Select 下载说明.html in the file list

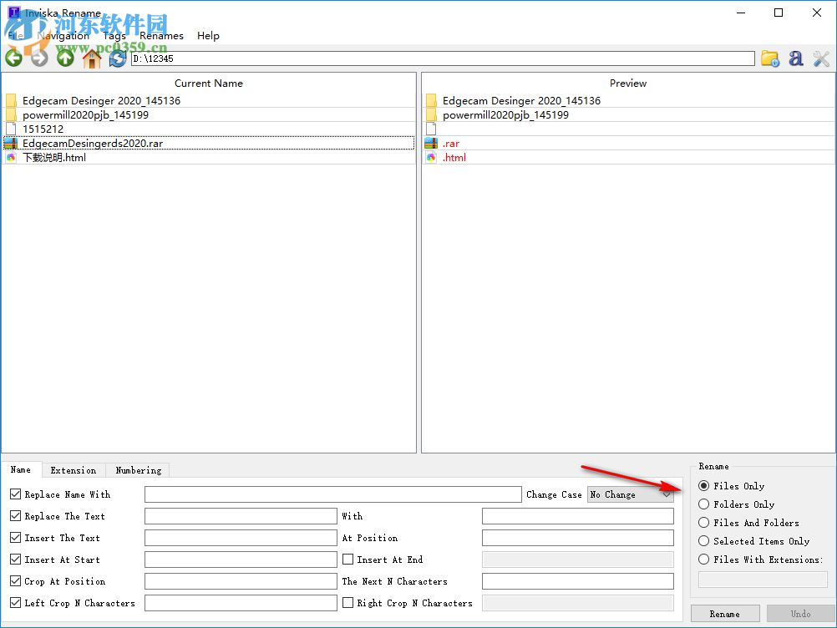tap(209, 157)
